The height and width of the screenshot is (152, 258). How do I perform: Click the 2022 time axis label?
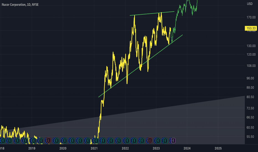125,148
